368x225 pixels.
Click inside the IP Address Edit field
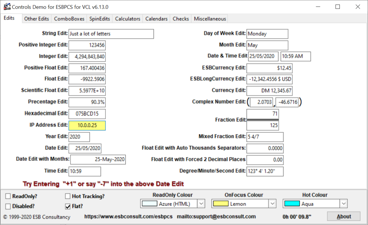87,125
